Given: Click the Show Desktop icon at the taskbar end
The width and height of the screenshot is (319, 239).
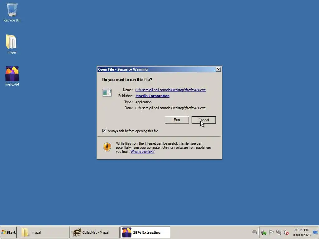Looking at the screenshot, I should click(315, 232).
